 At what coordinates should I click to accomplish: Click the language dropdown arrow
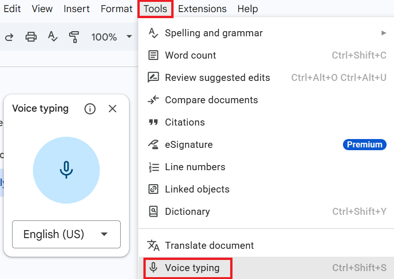104,234
